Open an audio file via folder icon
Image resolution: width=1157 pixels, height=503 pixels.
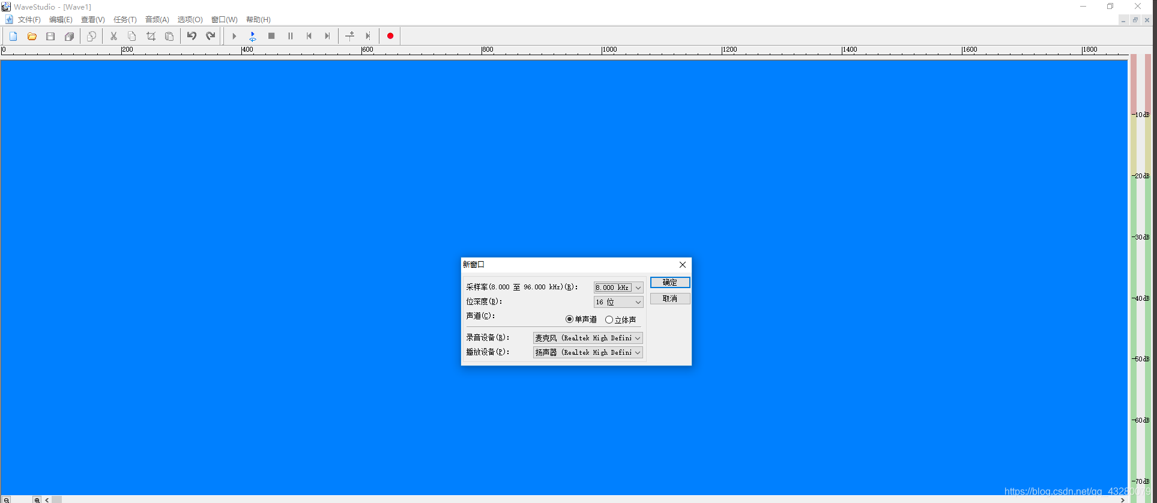[32, 36]
